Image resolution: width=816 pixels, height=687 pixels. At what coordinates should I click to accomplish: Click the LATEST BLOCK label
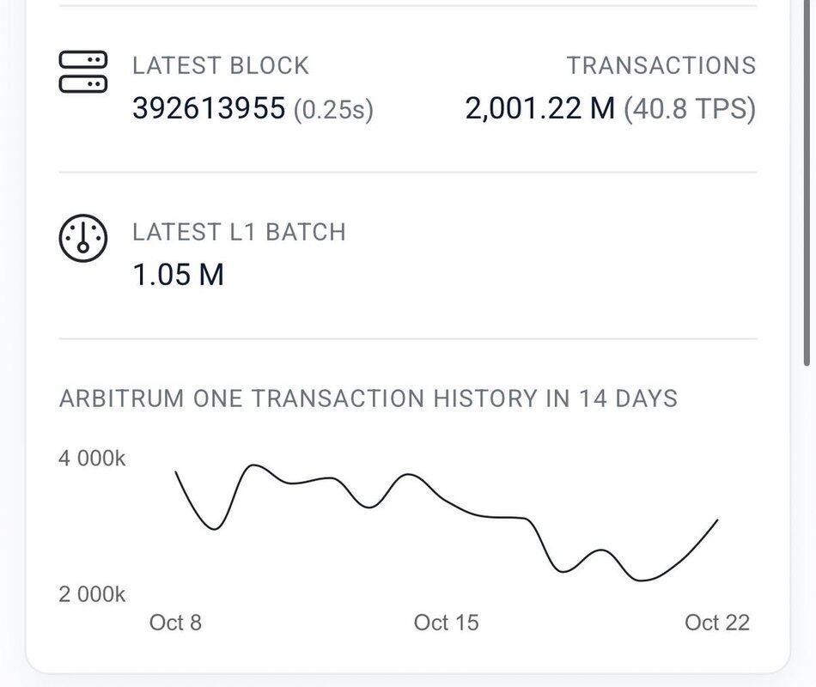pos(220,65)
